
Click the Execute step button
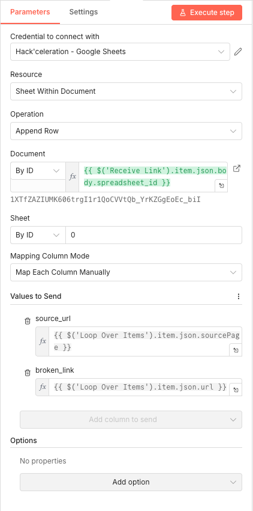(x=207, y=13)
